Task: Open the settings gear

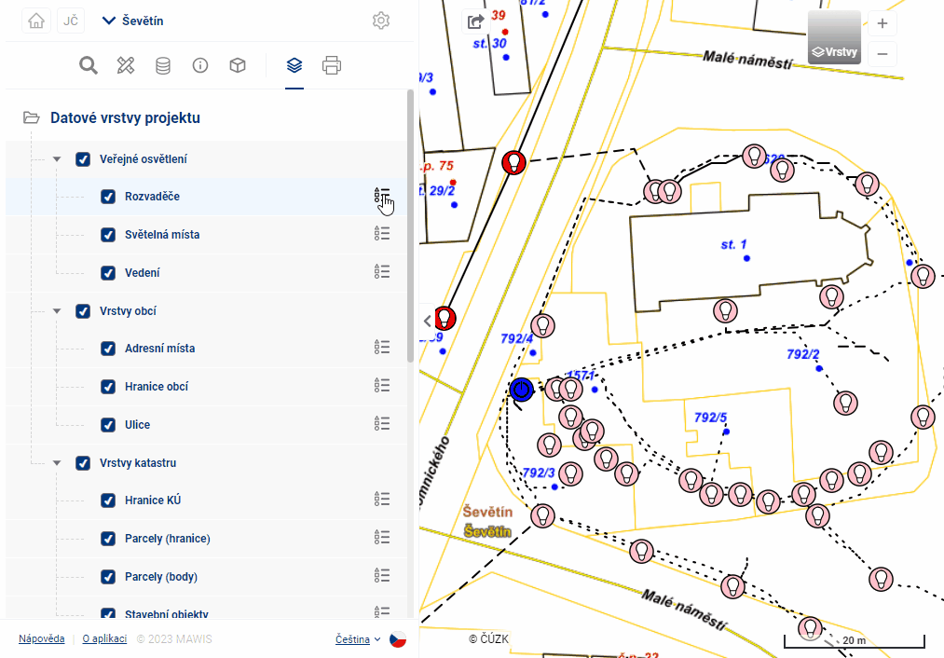Action: click(x=380, y=21)
